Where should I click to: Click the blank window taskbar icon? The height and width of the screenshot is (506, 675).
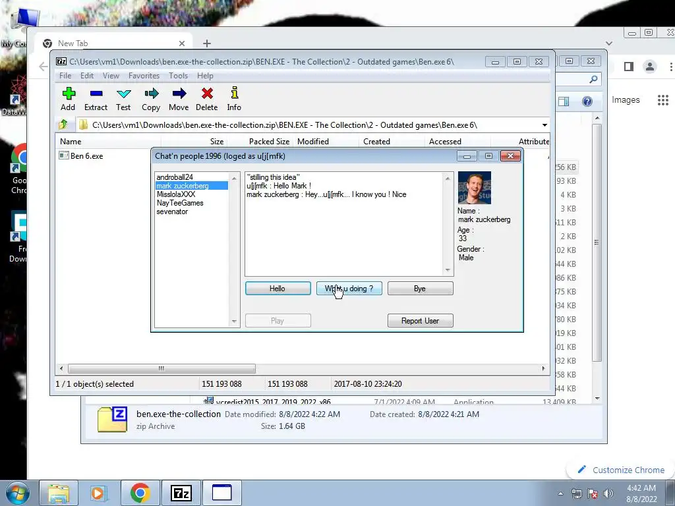click(221, 493)
